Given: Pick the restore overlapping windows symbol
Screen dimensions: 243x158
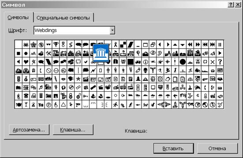Looking at the screenshot, I should 153,45.
